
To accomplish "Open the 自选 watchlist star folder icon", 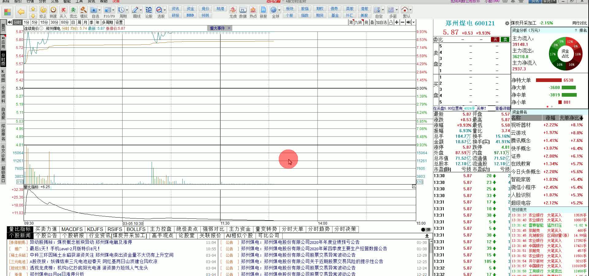I will pyautogui.click(x=94, y=10).
